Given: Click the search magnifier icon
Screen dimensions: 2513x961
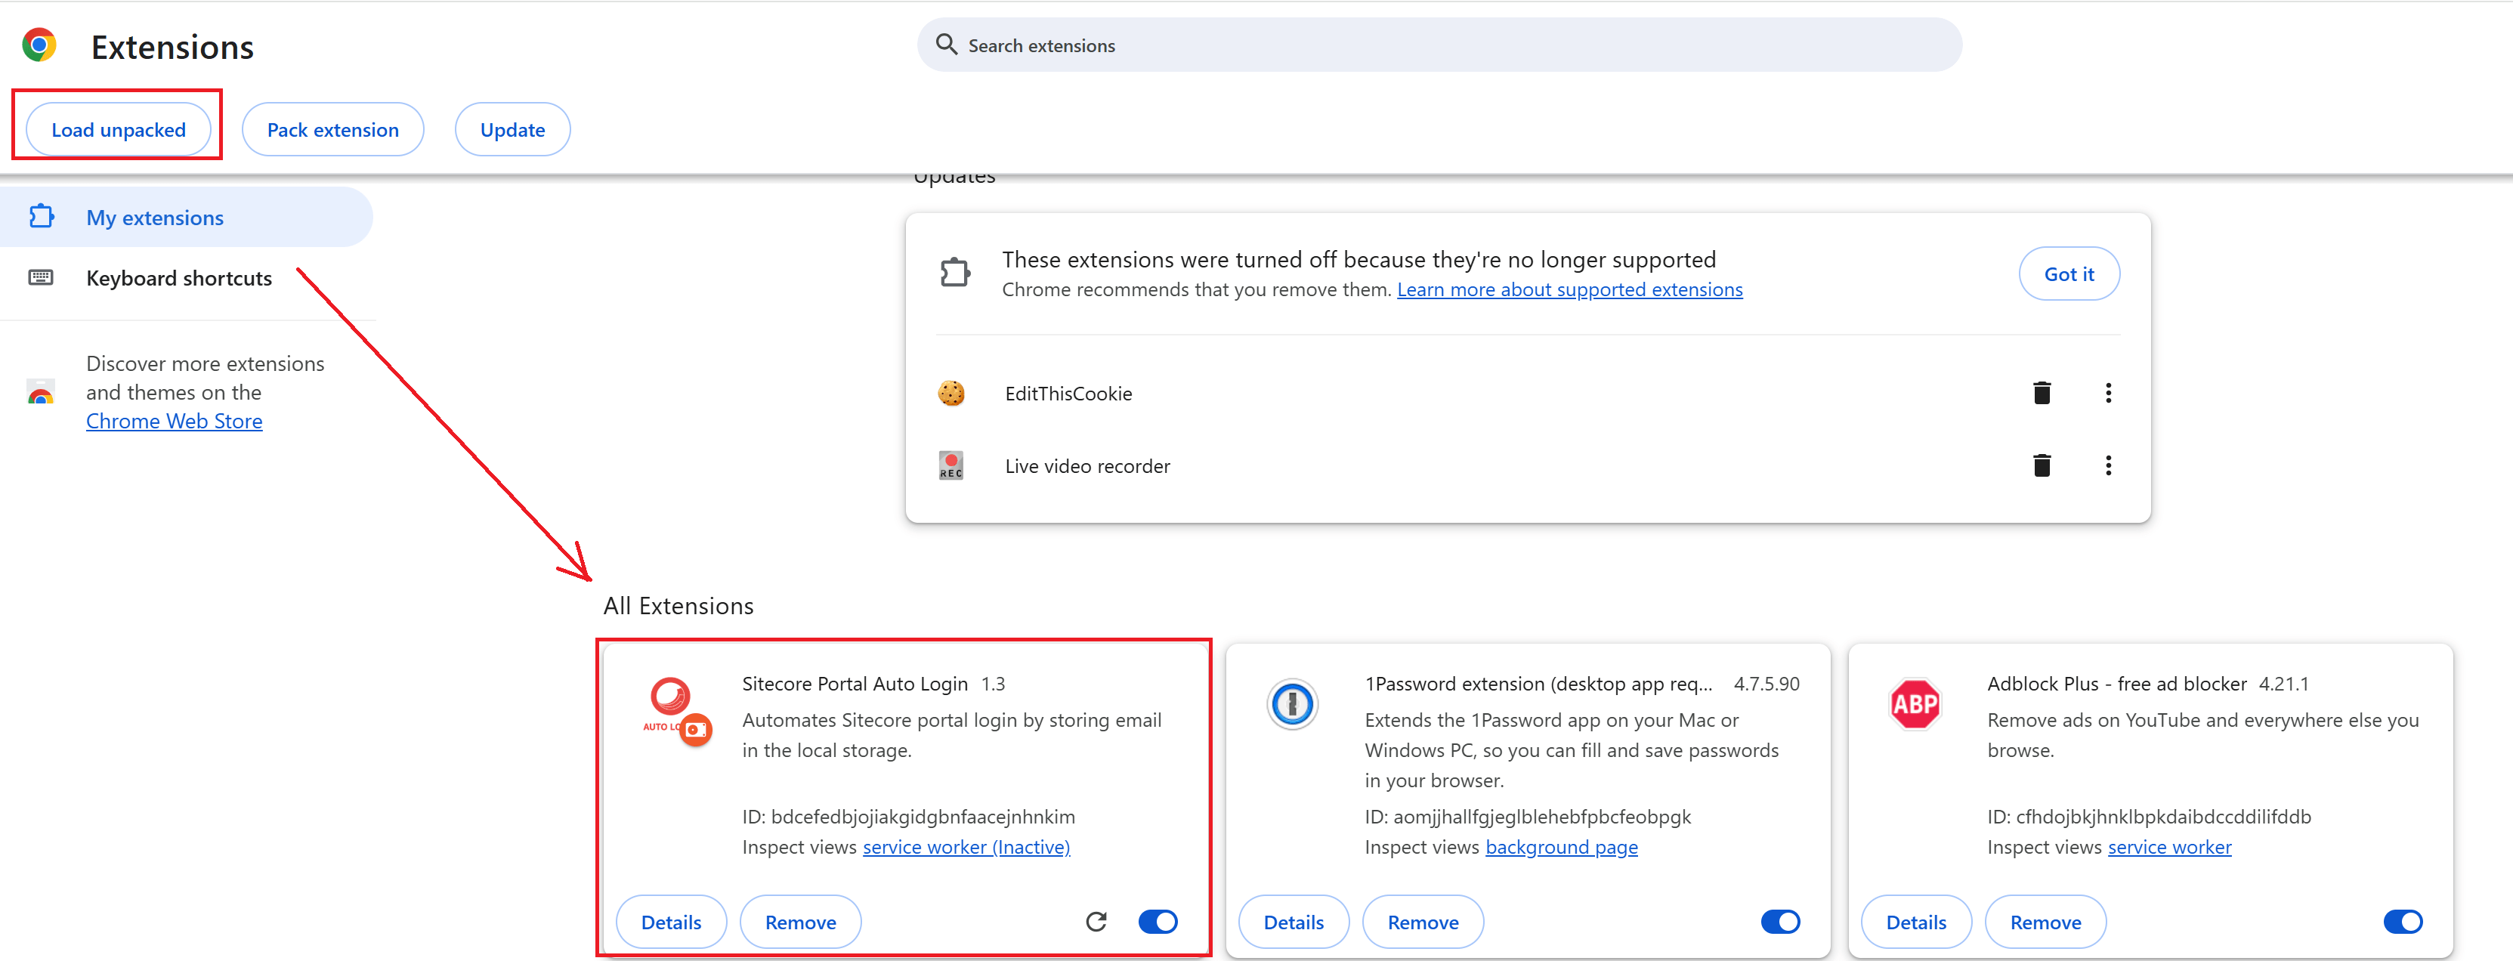Looking at the screenshot, I should click(945, 44).
